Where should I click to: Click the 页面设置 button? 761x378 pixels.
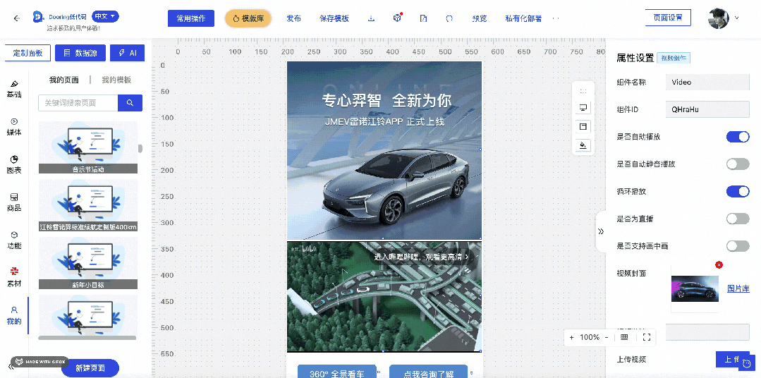pyautogui.click(x=668, y=18)
